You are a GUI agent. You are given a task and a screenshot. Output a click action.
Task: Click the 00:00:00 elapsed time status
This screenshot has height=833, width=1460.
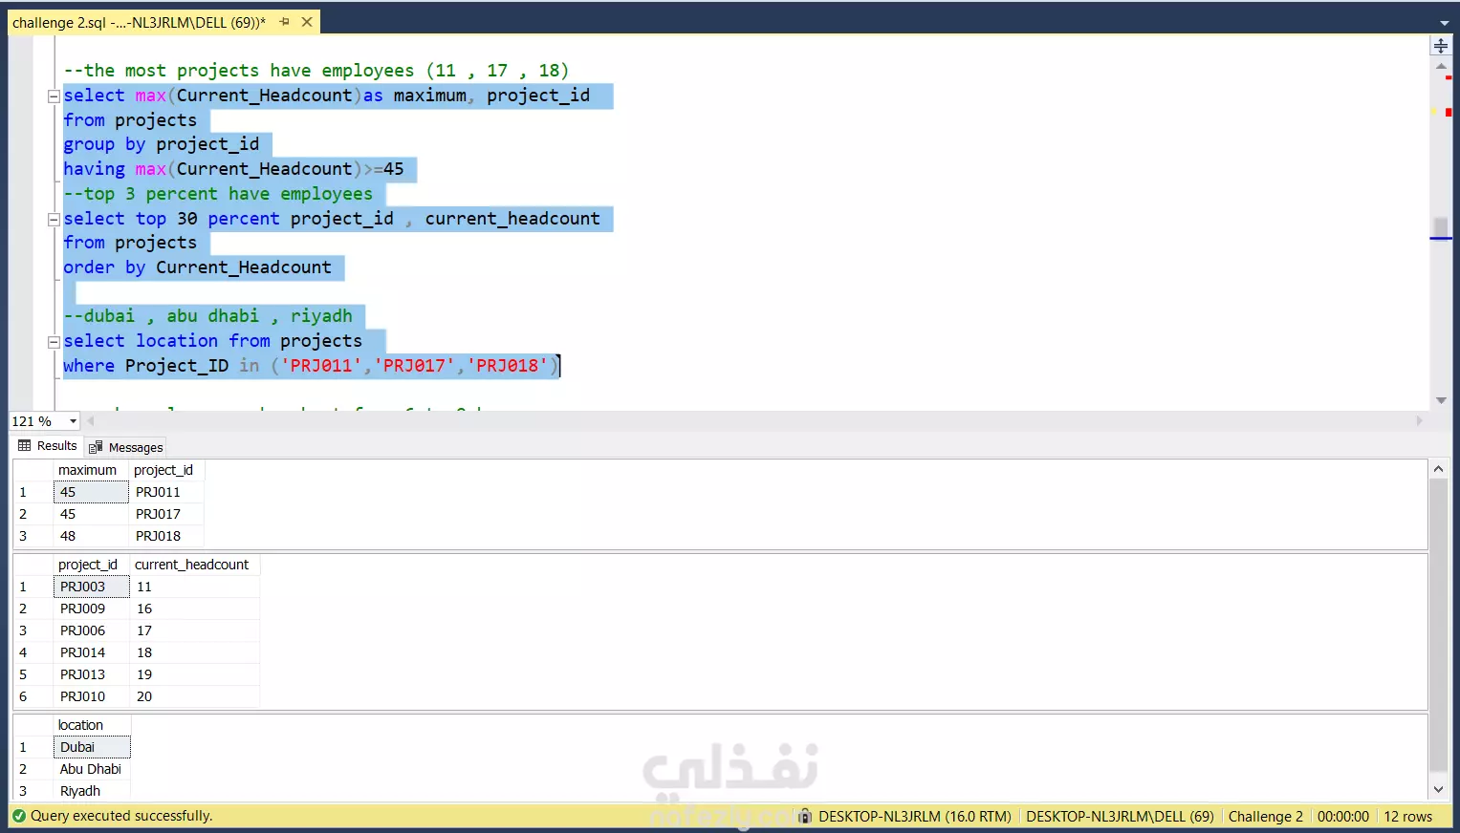(1343, 817)
